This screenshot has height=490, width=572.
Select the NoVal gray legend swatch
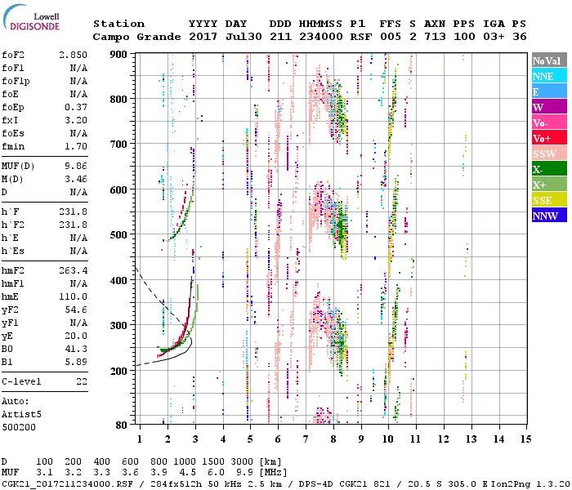click(545, 60)
